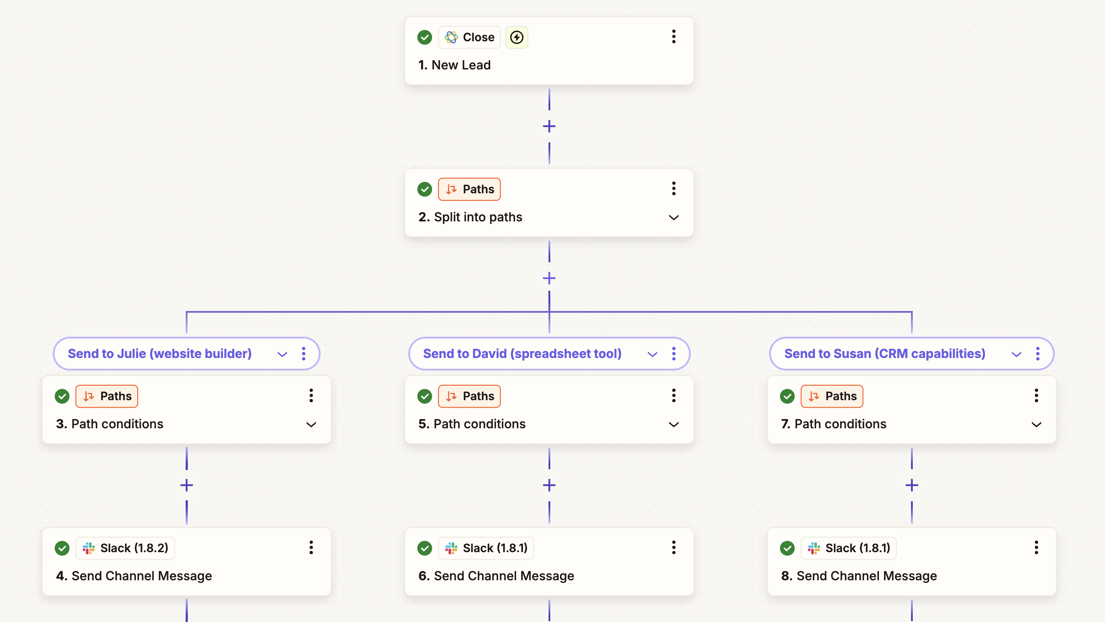Expand the Split into paths chevron
Viewport: 1105px width, 622px height.
point(673,217)
